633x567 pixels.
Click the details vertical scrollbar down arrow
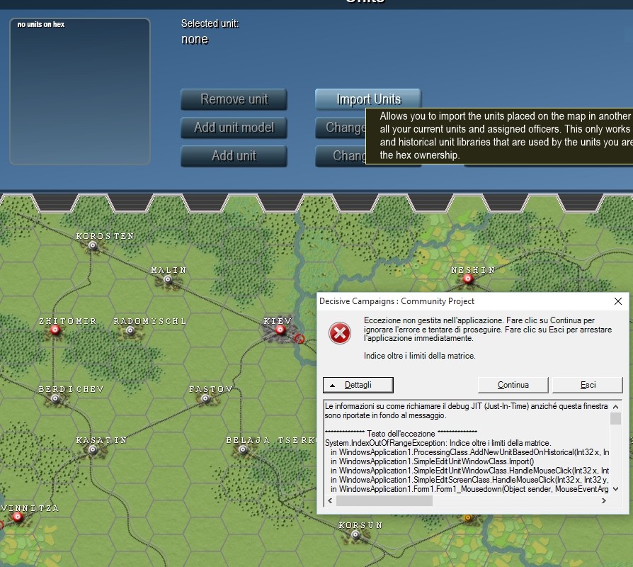click(615, 488)
